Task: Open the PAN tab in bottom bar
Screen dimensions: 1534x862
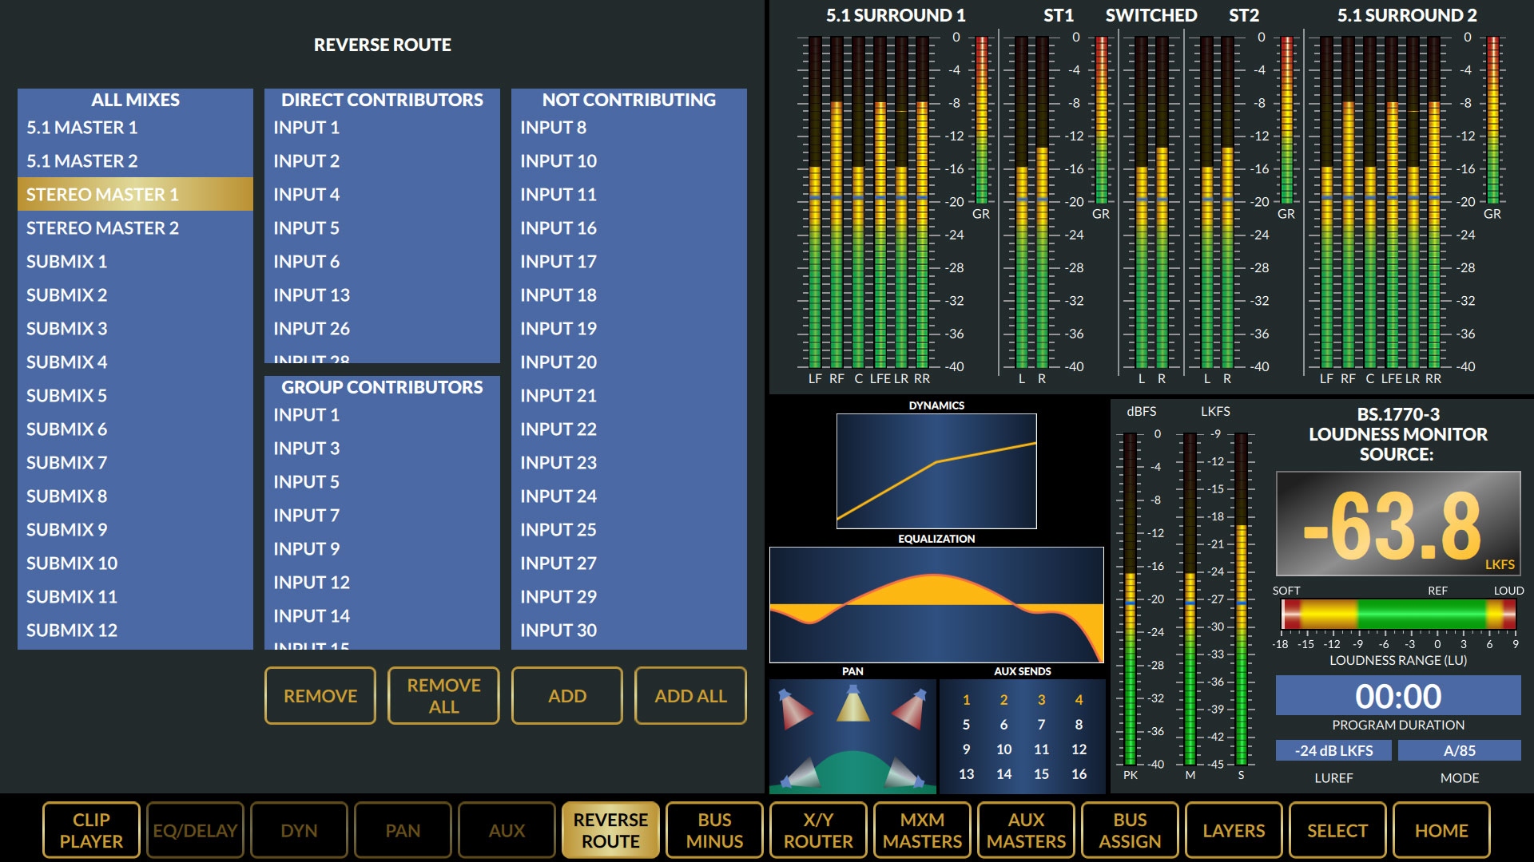Action: [403, 830]
